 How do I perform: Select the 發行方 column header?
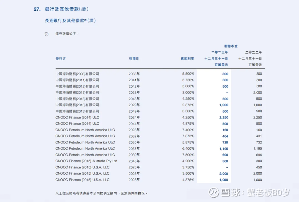click(61, 59)
